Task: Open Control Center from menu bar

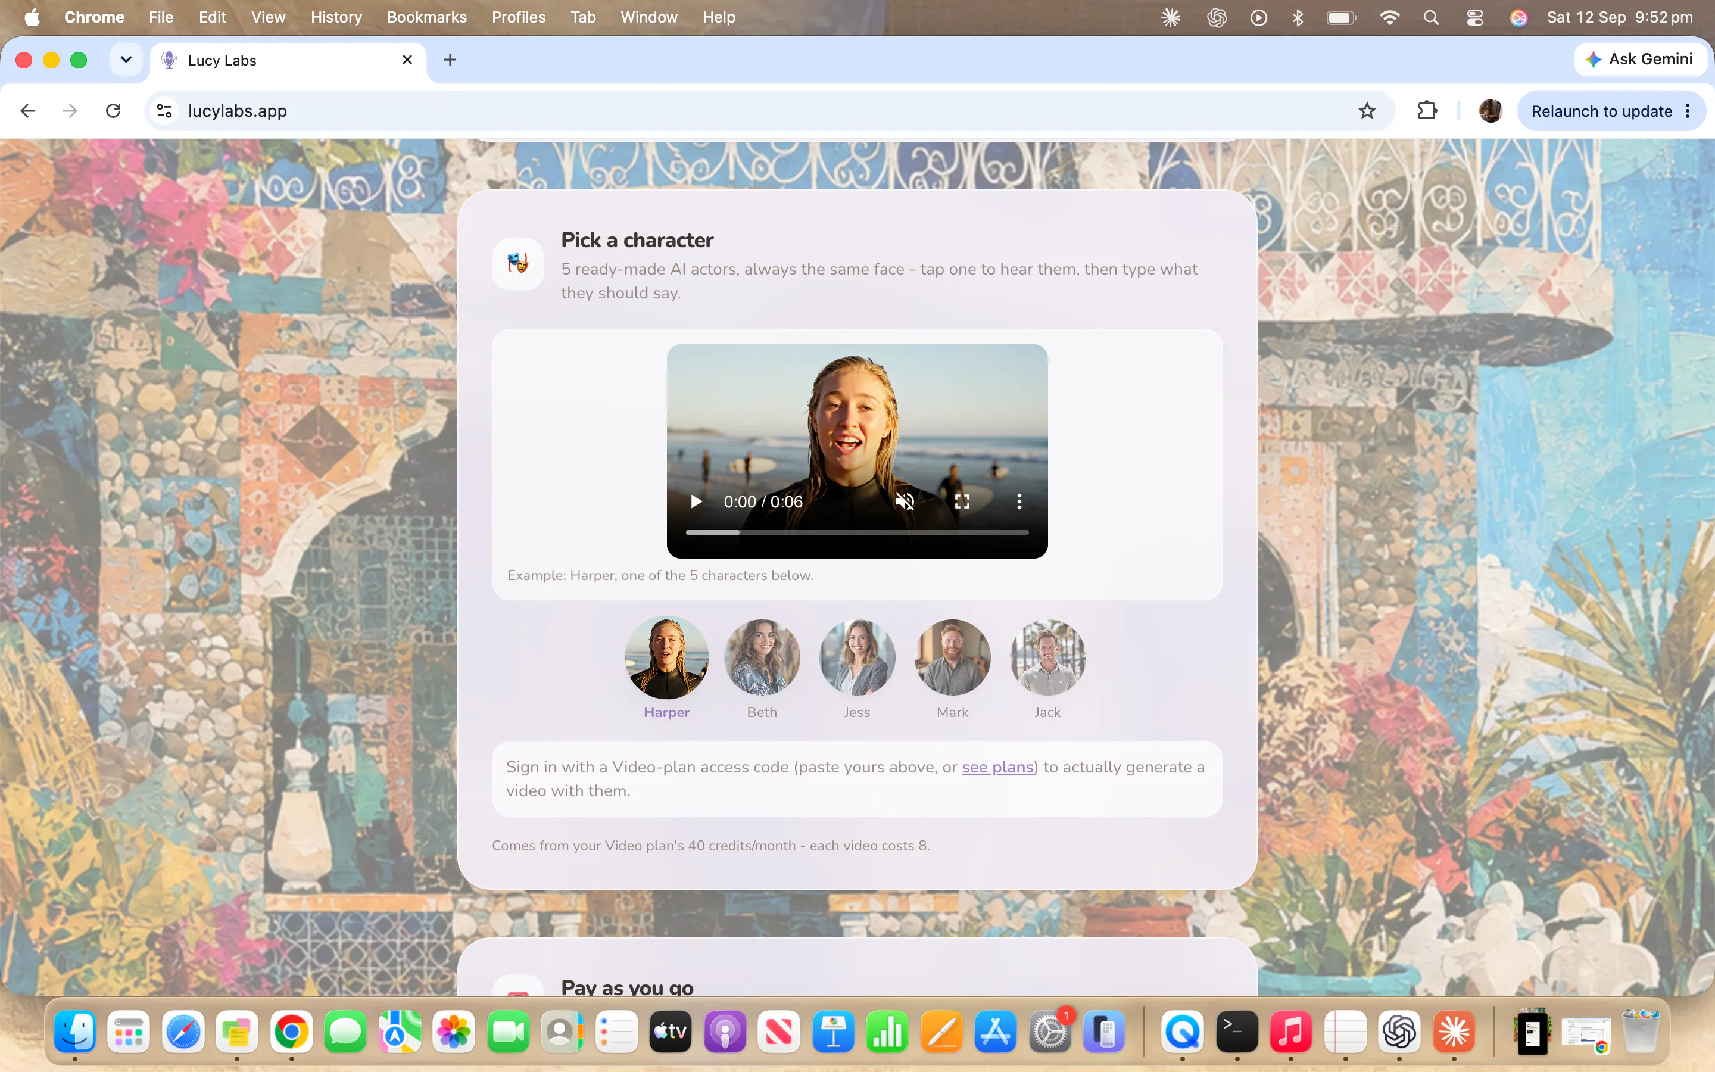Action: coord(1475,17)
